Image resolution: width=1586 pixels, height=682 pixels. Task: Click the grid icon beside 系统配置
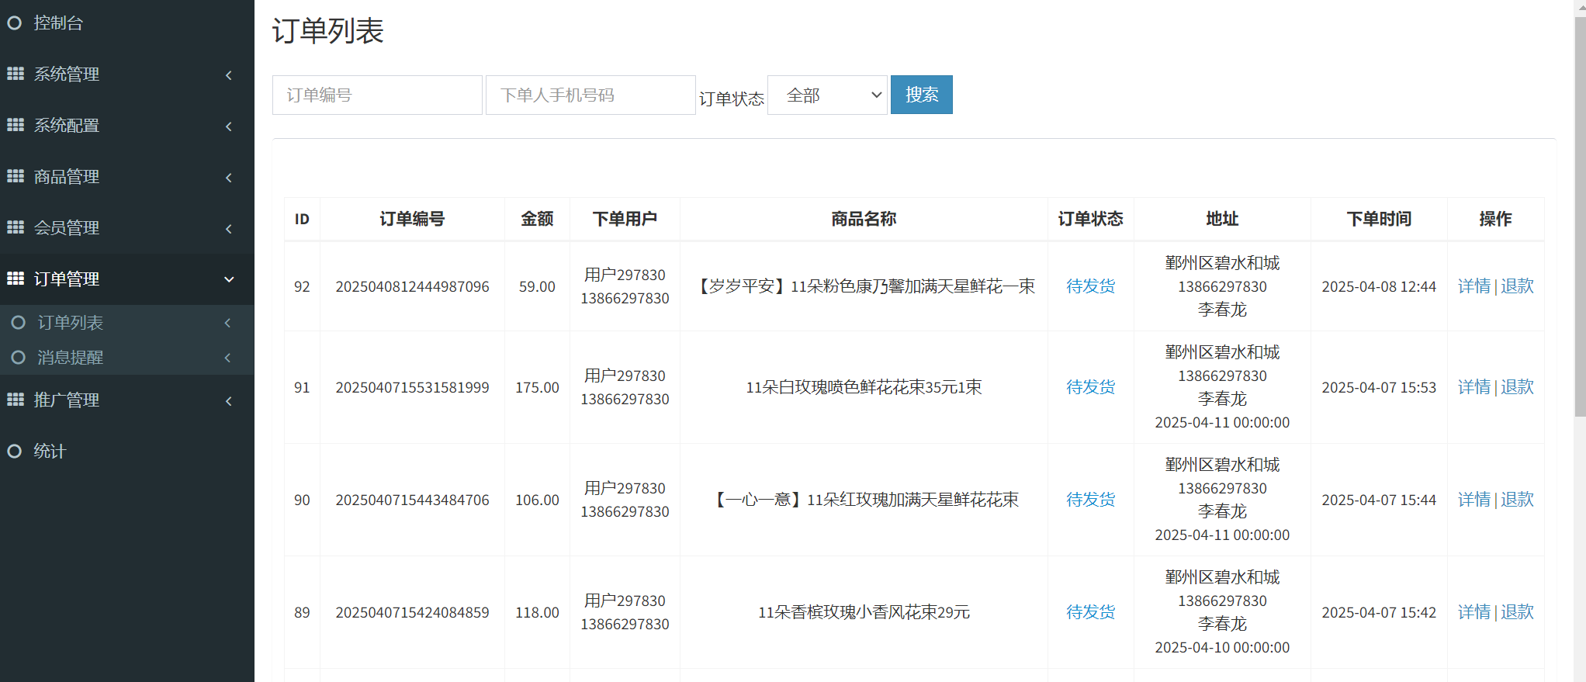tap(16, 125)
